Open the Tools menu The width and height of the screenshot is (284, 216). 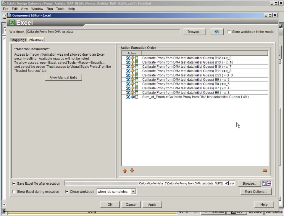[x=60, y=9]
